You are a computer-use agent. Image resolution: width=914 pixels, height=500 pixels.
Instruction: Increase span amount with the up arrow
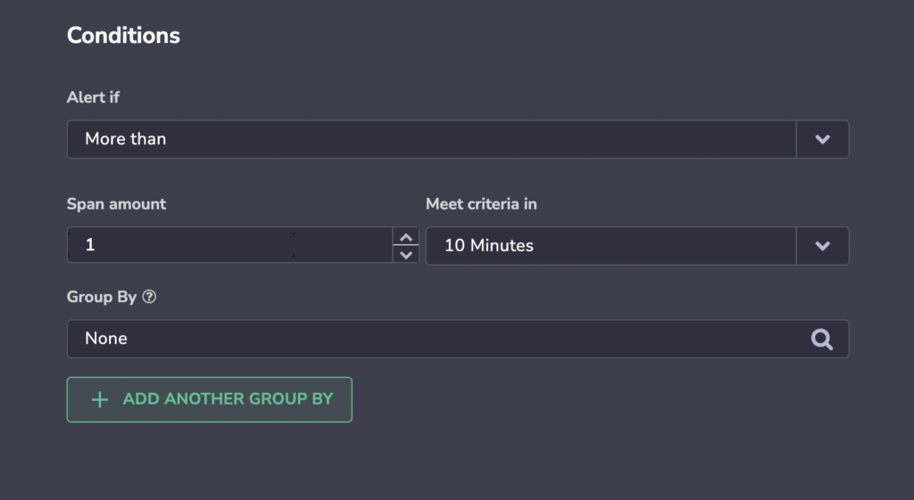point(406,237)
